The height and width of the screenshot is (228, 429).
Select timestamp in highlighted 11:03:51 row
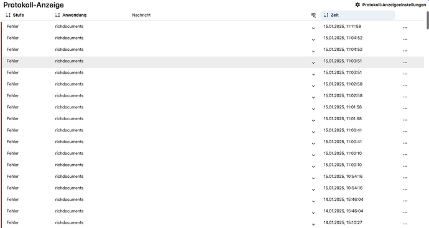(x=343, y=61)
